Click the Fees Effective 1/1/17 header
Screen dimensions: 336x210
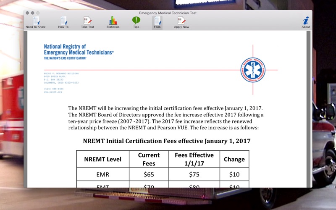click(194, 159)
